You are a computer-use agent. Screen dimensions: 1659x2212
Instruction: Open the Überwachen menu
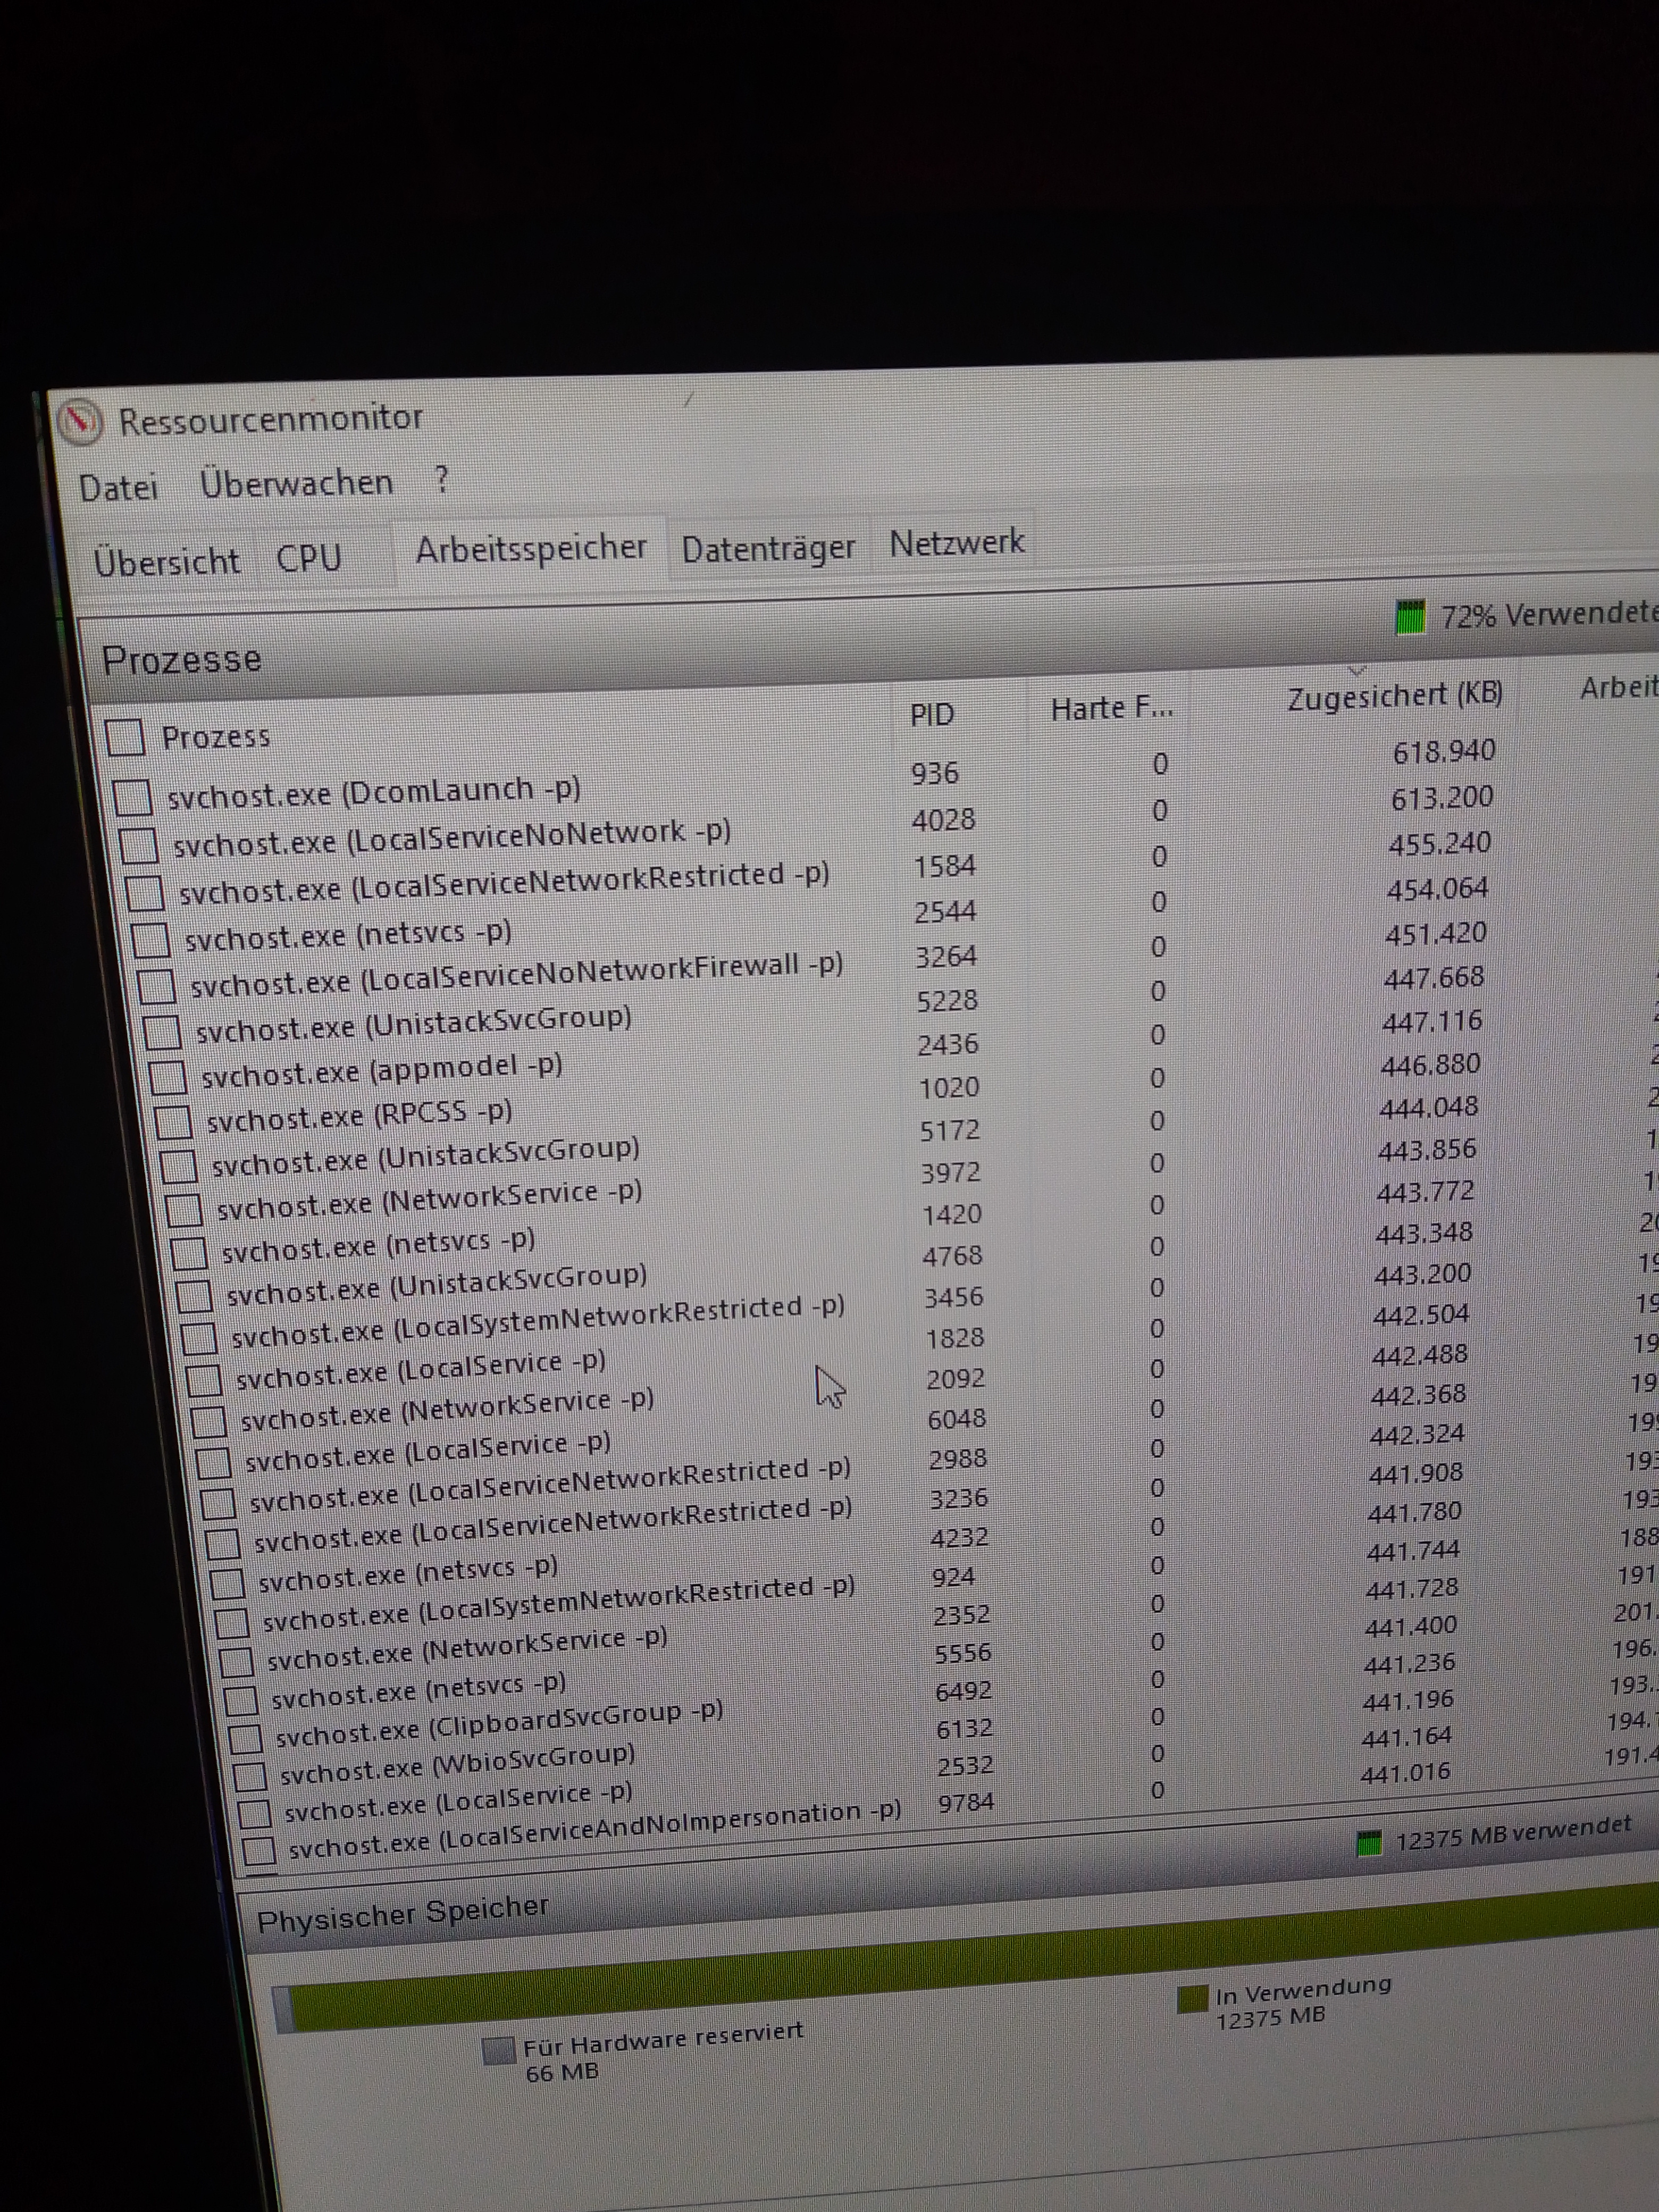point(296,484)
